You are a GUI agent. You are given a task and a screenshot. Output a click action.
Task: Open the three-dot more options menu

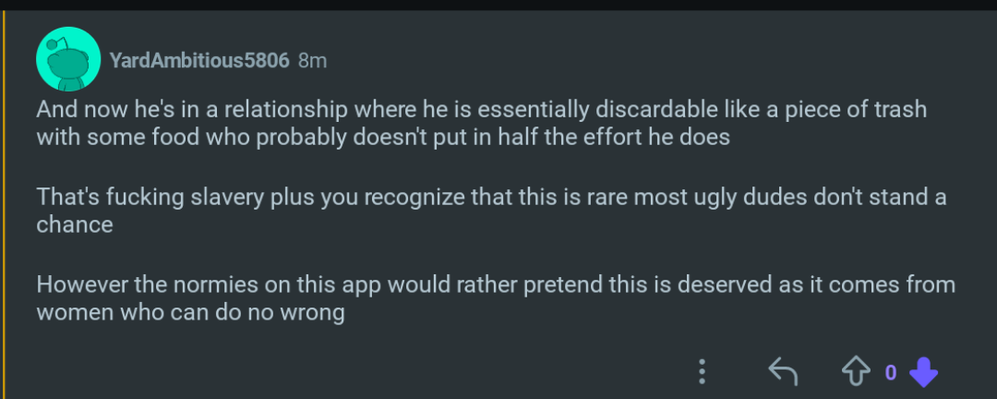click(703, 372)
